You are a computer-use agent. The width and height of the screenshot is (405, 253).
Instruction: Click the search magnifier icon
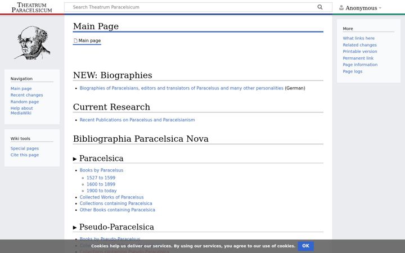(319, 7)
